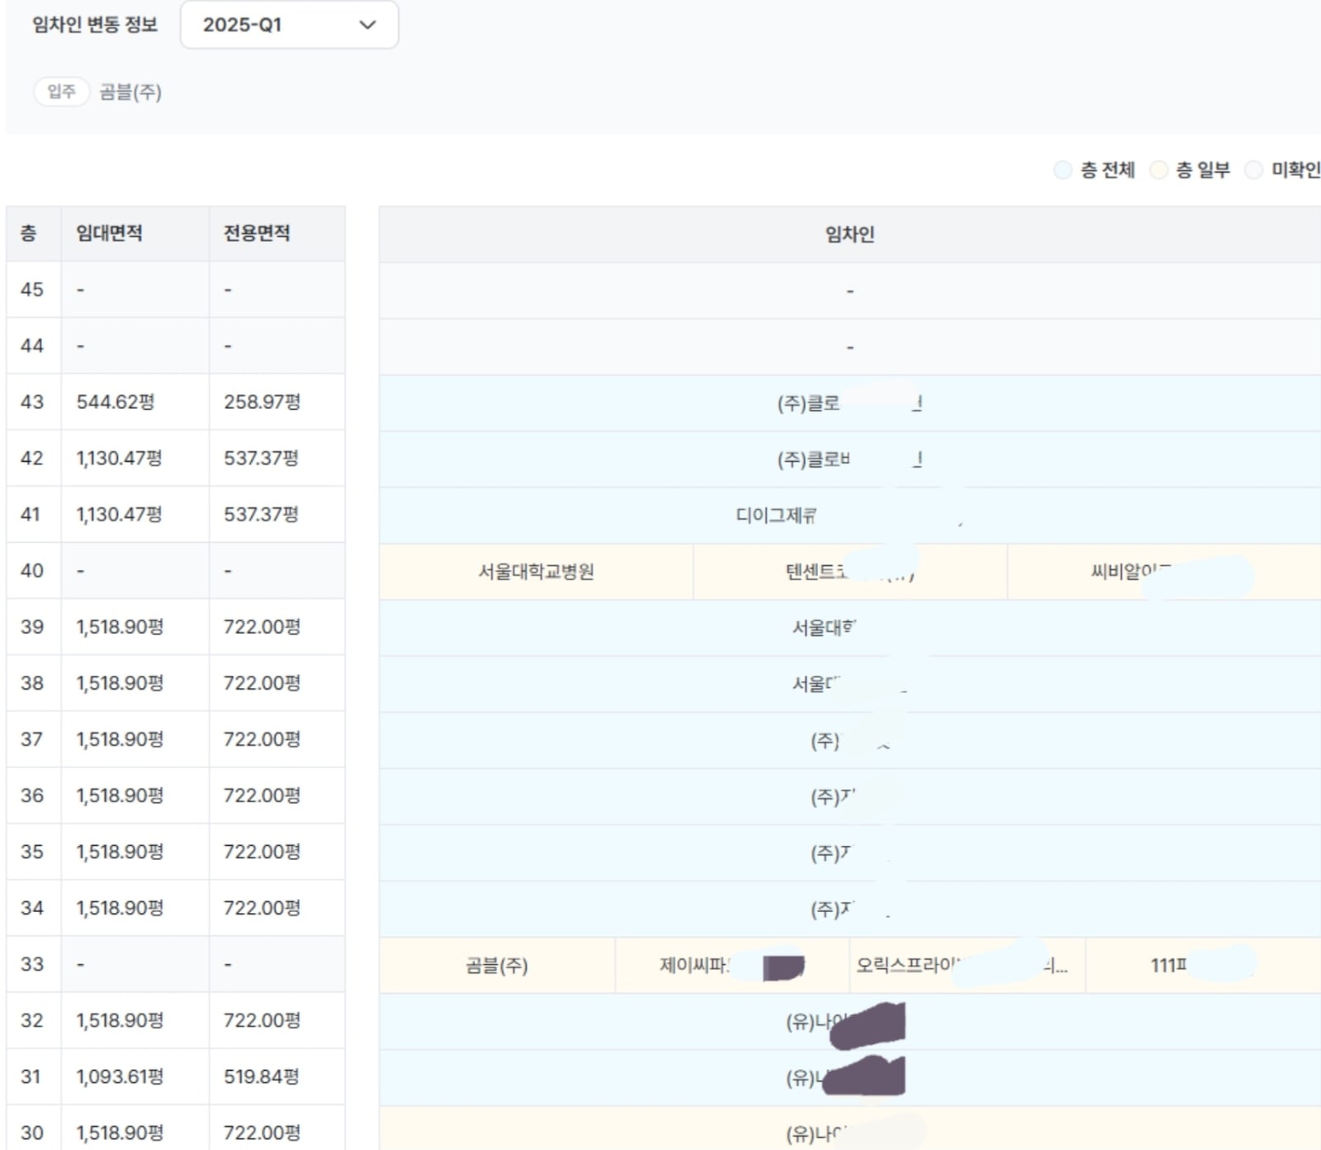Screen dimensions: 1321x1150
Task: Select floor 44 row number
Action: tap(32, 345)
